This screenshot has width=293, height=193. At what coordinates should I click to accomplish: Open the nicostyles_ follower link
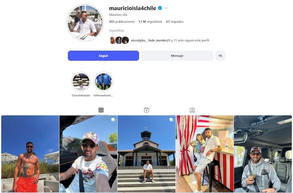139,40
